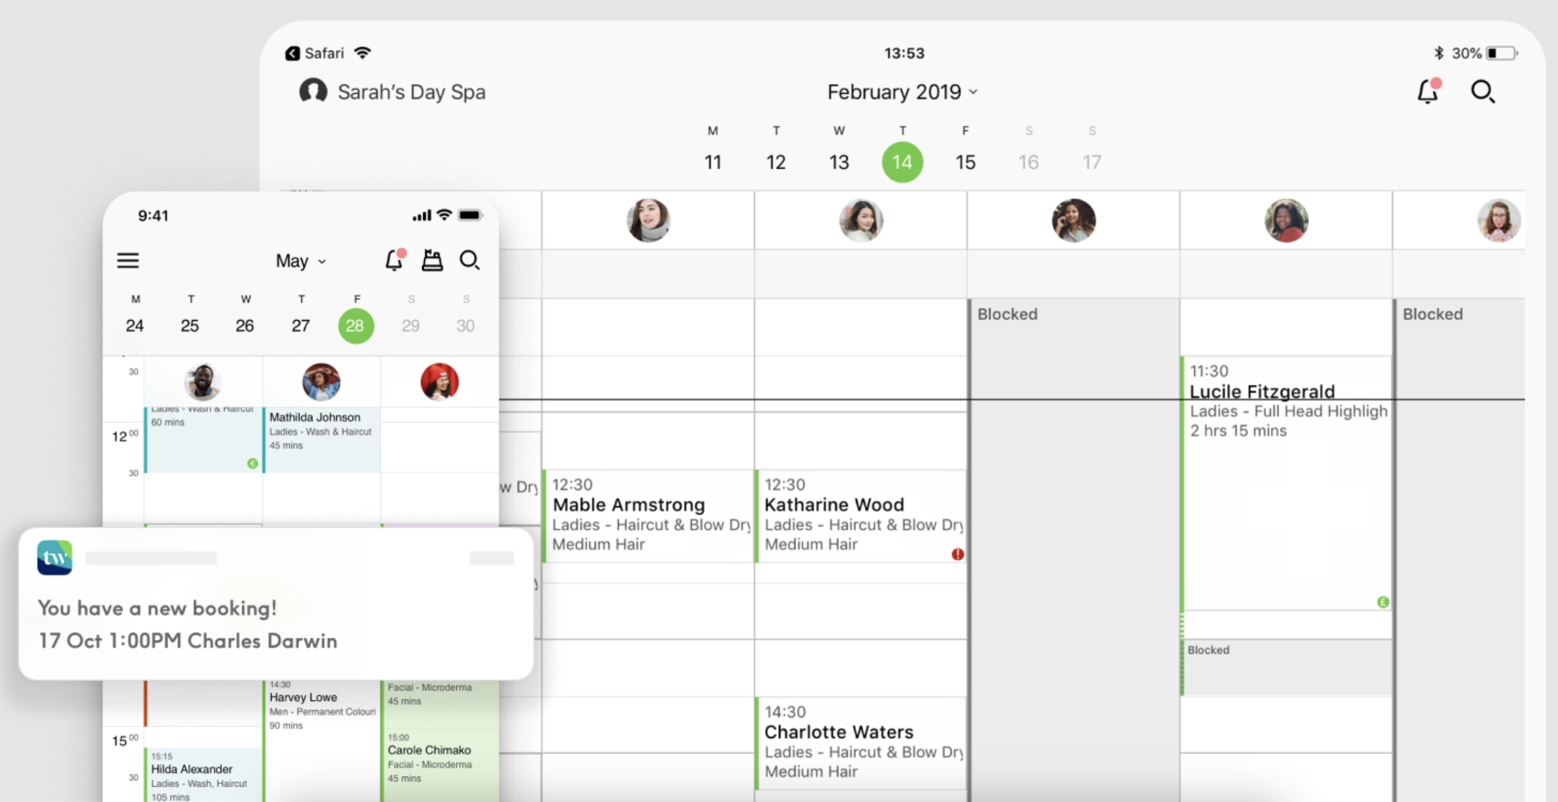This screenshot has width=1558, height=802.
Task: Expand the February 2019 month dropdown
Action: 901,92
